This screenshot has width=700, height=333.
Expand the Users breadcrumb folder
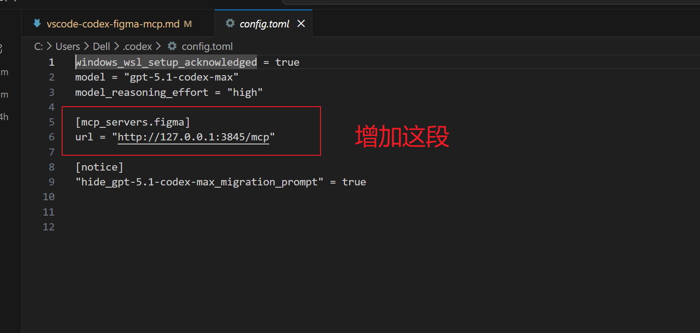[68, 46]
